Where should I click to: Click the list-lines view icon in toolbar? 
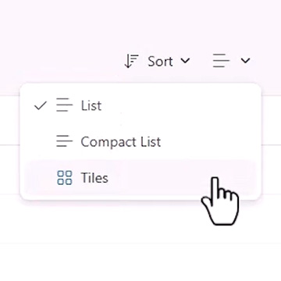click(x=221, y=61)
